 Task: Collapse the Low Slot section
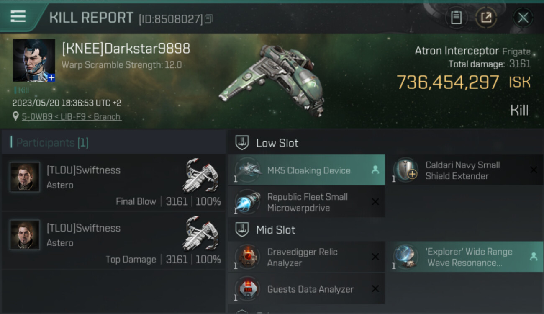point(242,143)
